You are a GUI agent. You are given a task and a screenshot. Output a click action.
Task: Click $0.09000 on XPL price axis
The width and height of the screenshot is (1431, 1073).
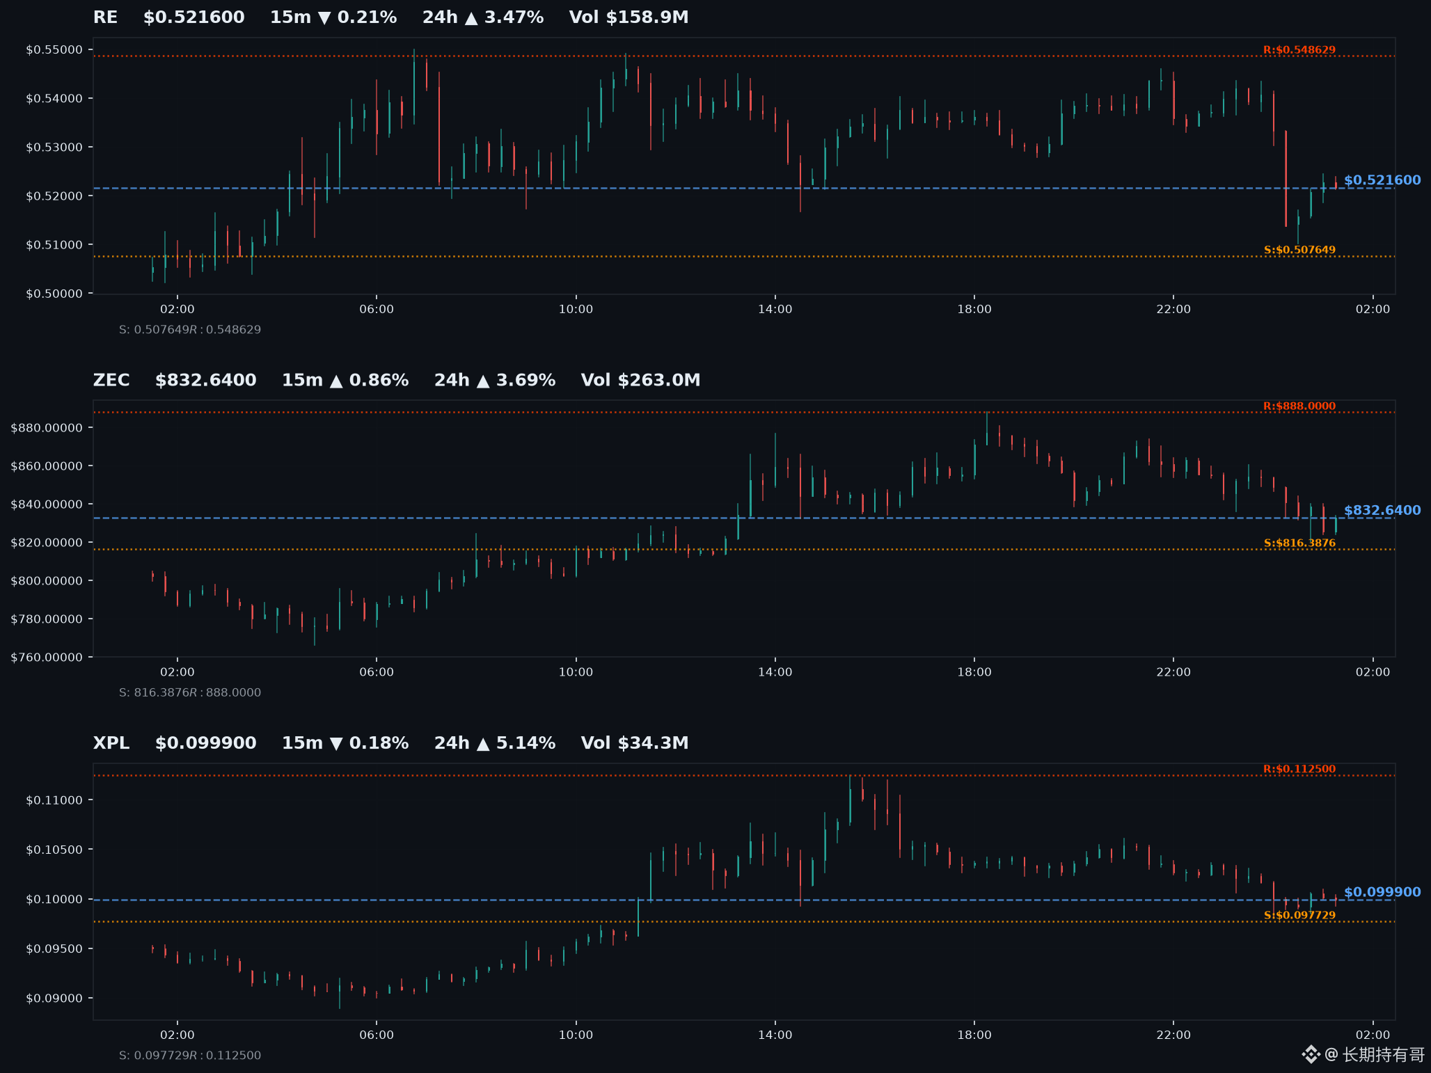tap(54, 999)
